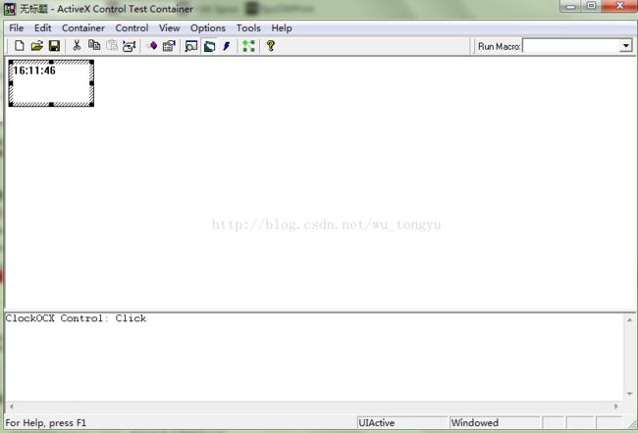638x433 pixels.
Task: Click the yellow question mark Help icon
Action: pyautogui.click(x=271, y=45)
